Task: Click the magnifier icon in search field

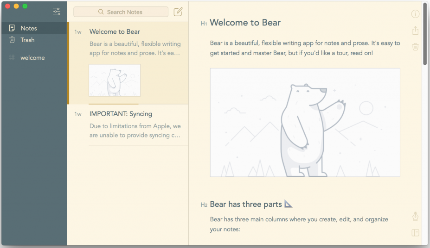Action: (101, 12)
